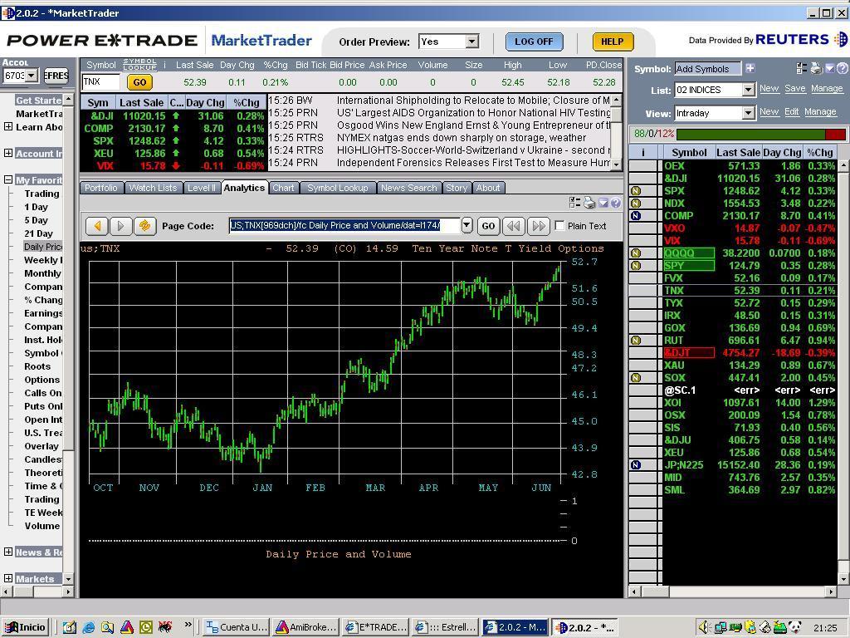Switch to the Chart tab
850x638 pixels.
pyautogui.click(x=283, y=188)
